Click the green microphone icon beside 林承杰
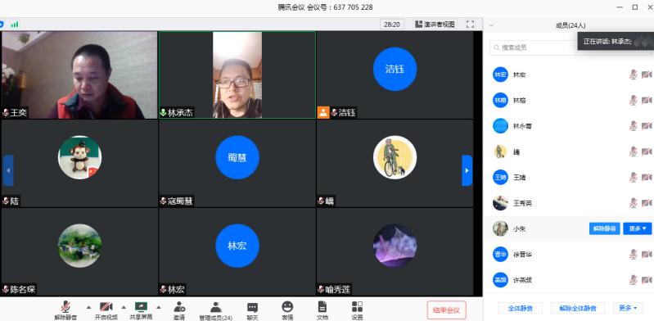The image size is (654, 321). click(163, 113)
